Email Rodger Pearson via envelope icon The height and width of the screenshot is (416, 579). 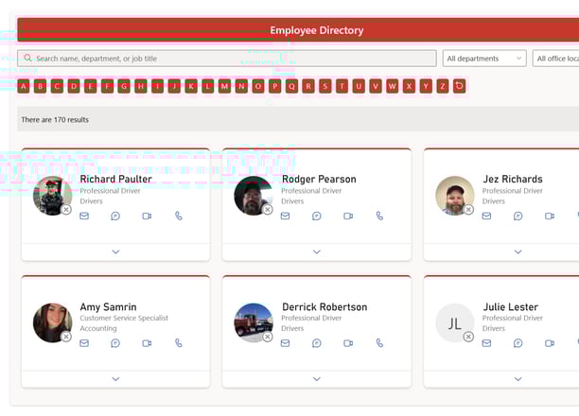pyautogui.click(x=285, y=216)
